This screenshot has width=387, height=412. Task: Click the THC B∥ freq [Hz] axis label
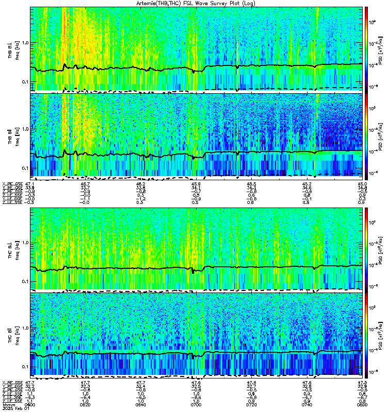tap(13, 336)
